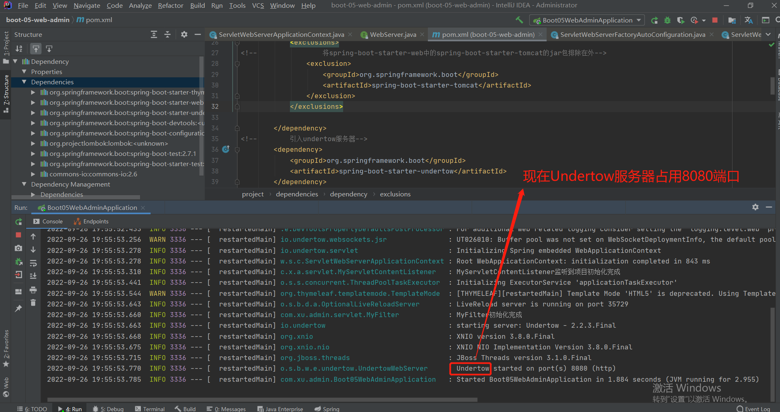Open the Terminal tool window
Viewport: 780px width, 412px height.
point(150,409)
